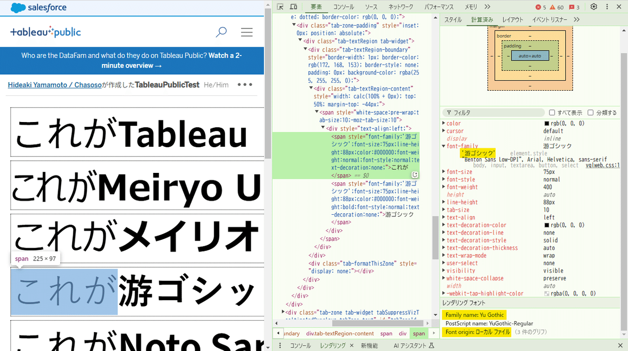Open the レイアウト sidebar tab
Screen dimensions: 628x351
tap(513, 19)
